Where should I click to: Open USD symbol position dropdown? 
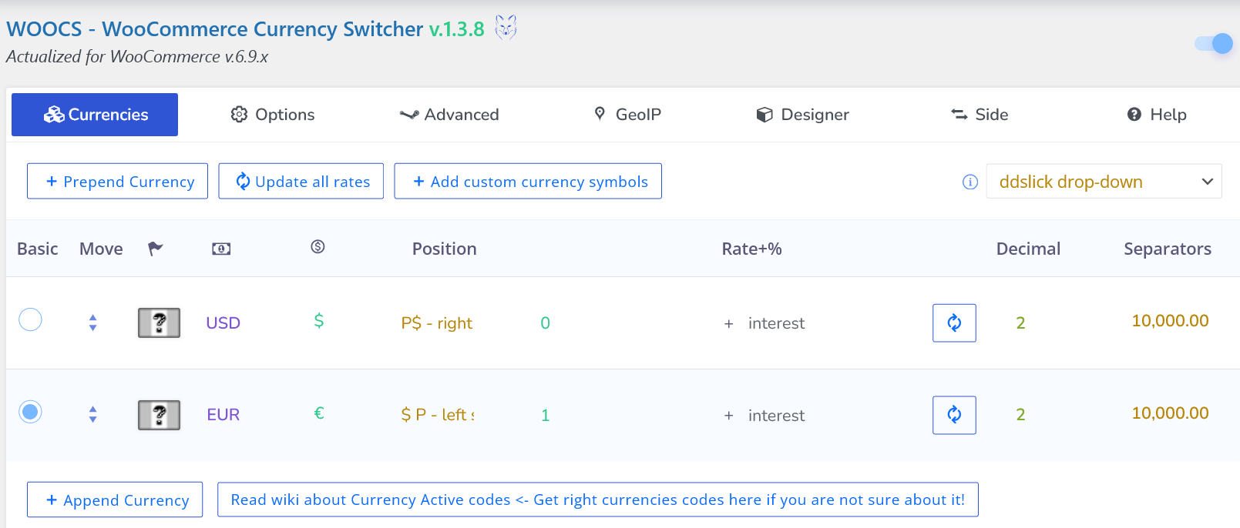(x=437, y=323)
